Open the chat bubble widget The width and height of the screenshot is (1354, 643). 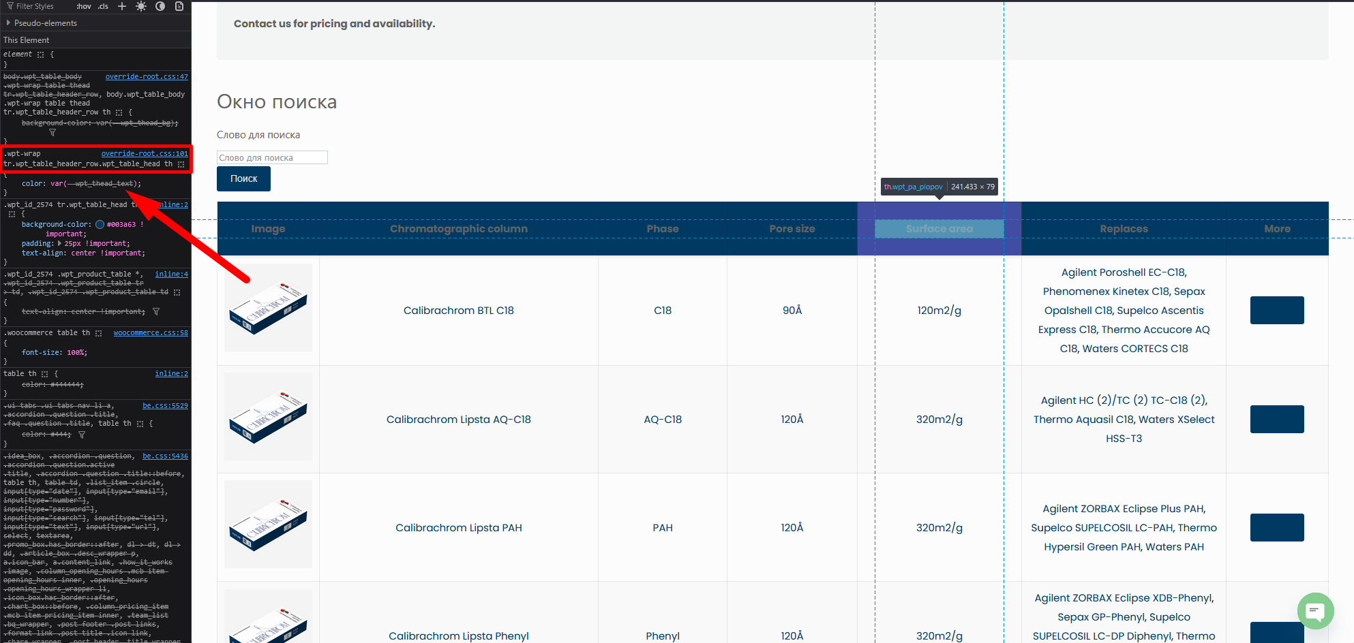tap(1314, 610)
